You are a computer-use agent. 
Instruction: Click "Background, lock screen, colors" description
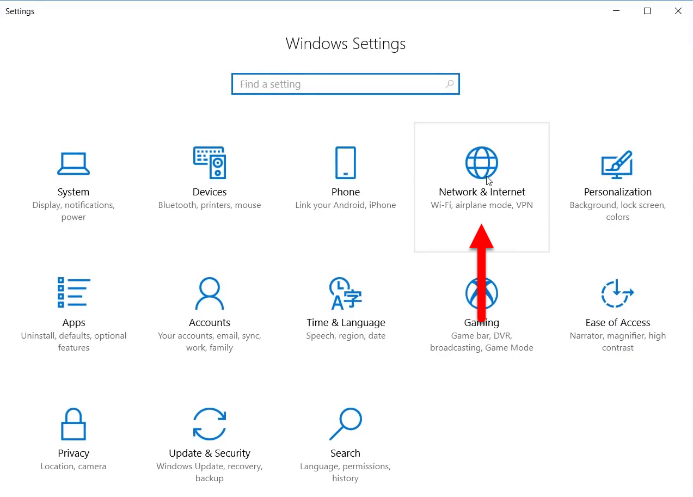click(x=617, y=211)
